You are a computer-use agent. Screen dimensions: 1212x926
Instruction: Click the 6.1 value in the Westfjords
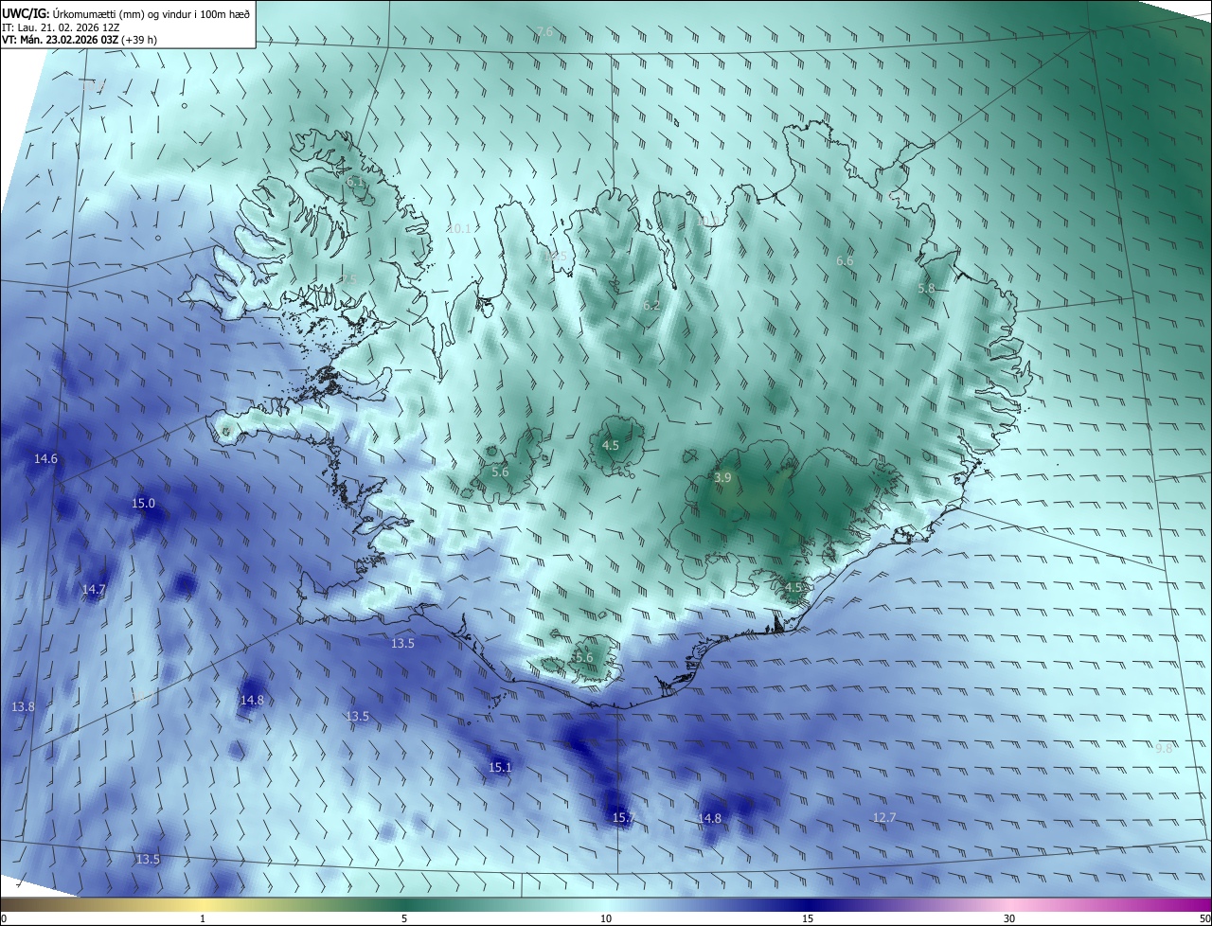pyautogui.click(x=355, y=181)
